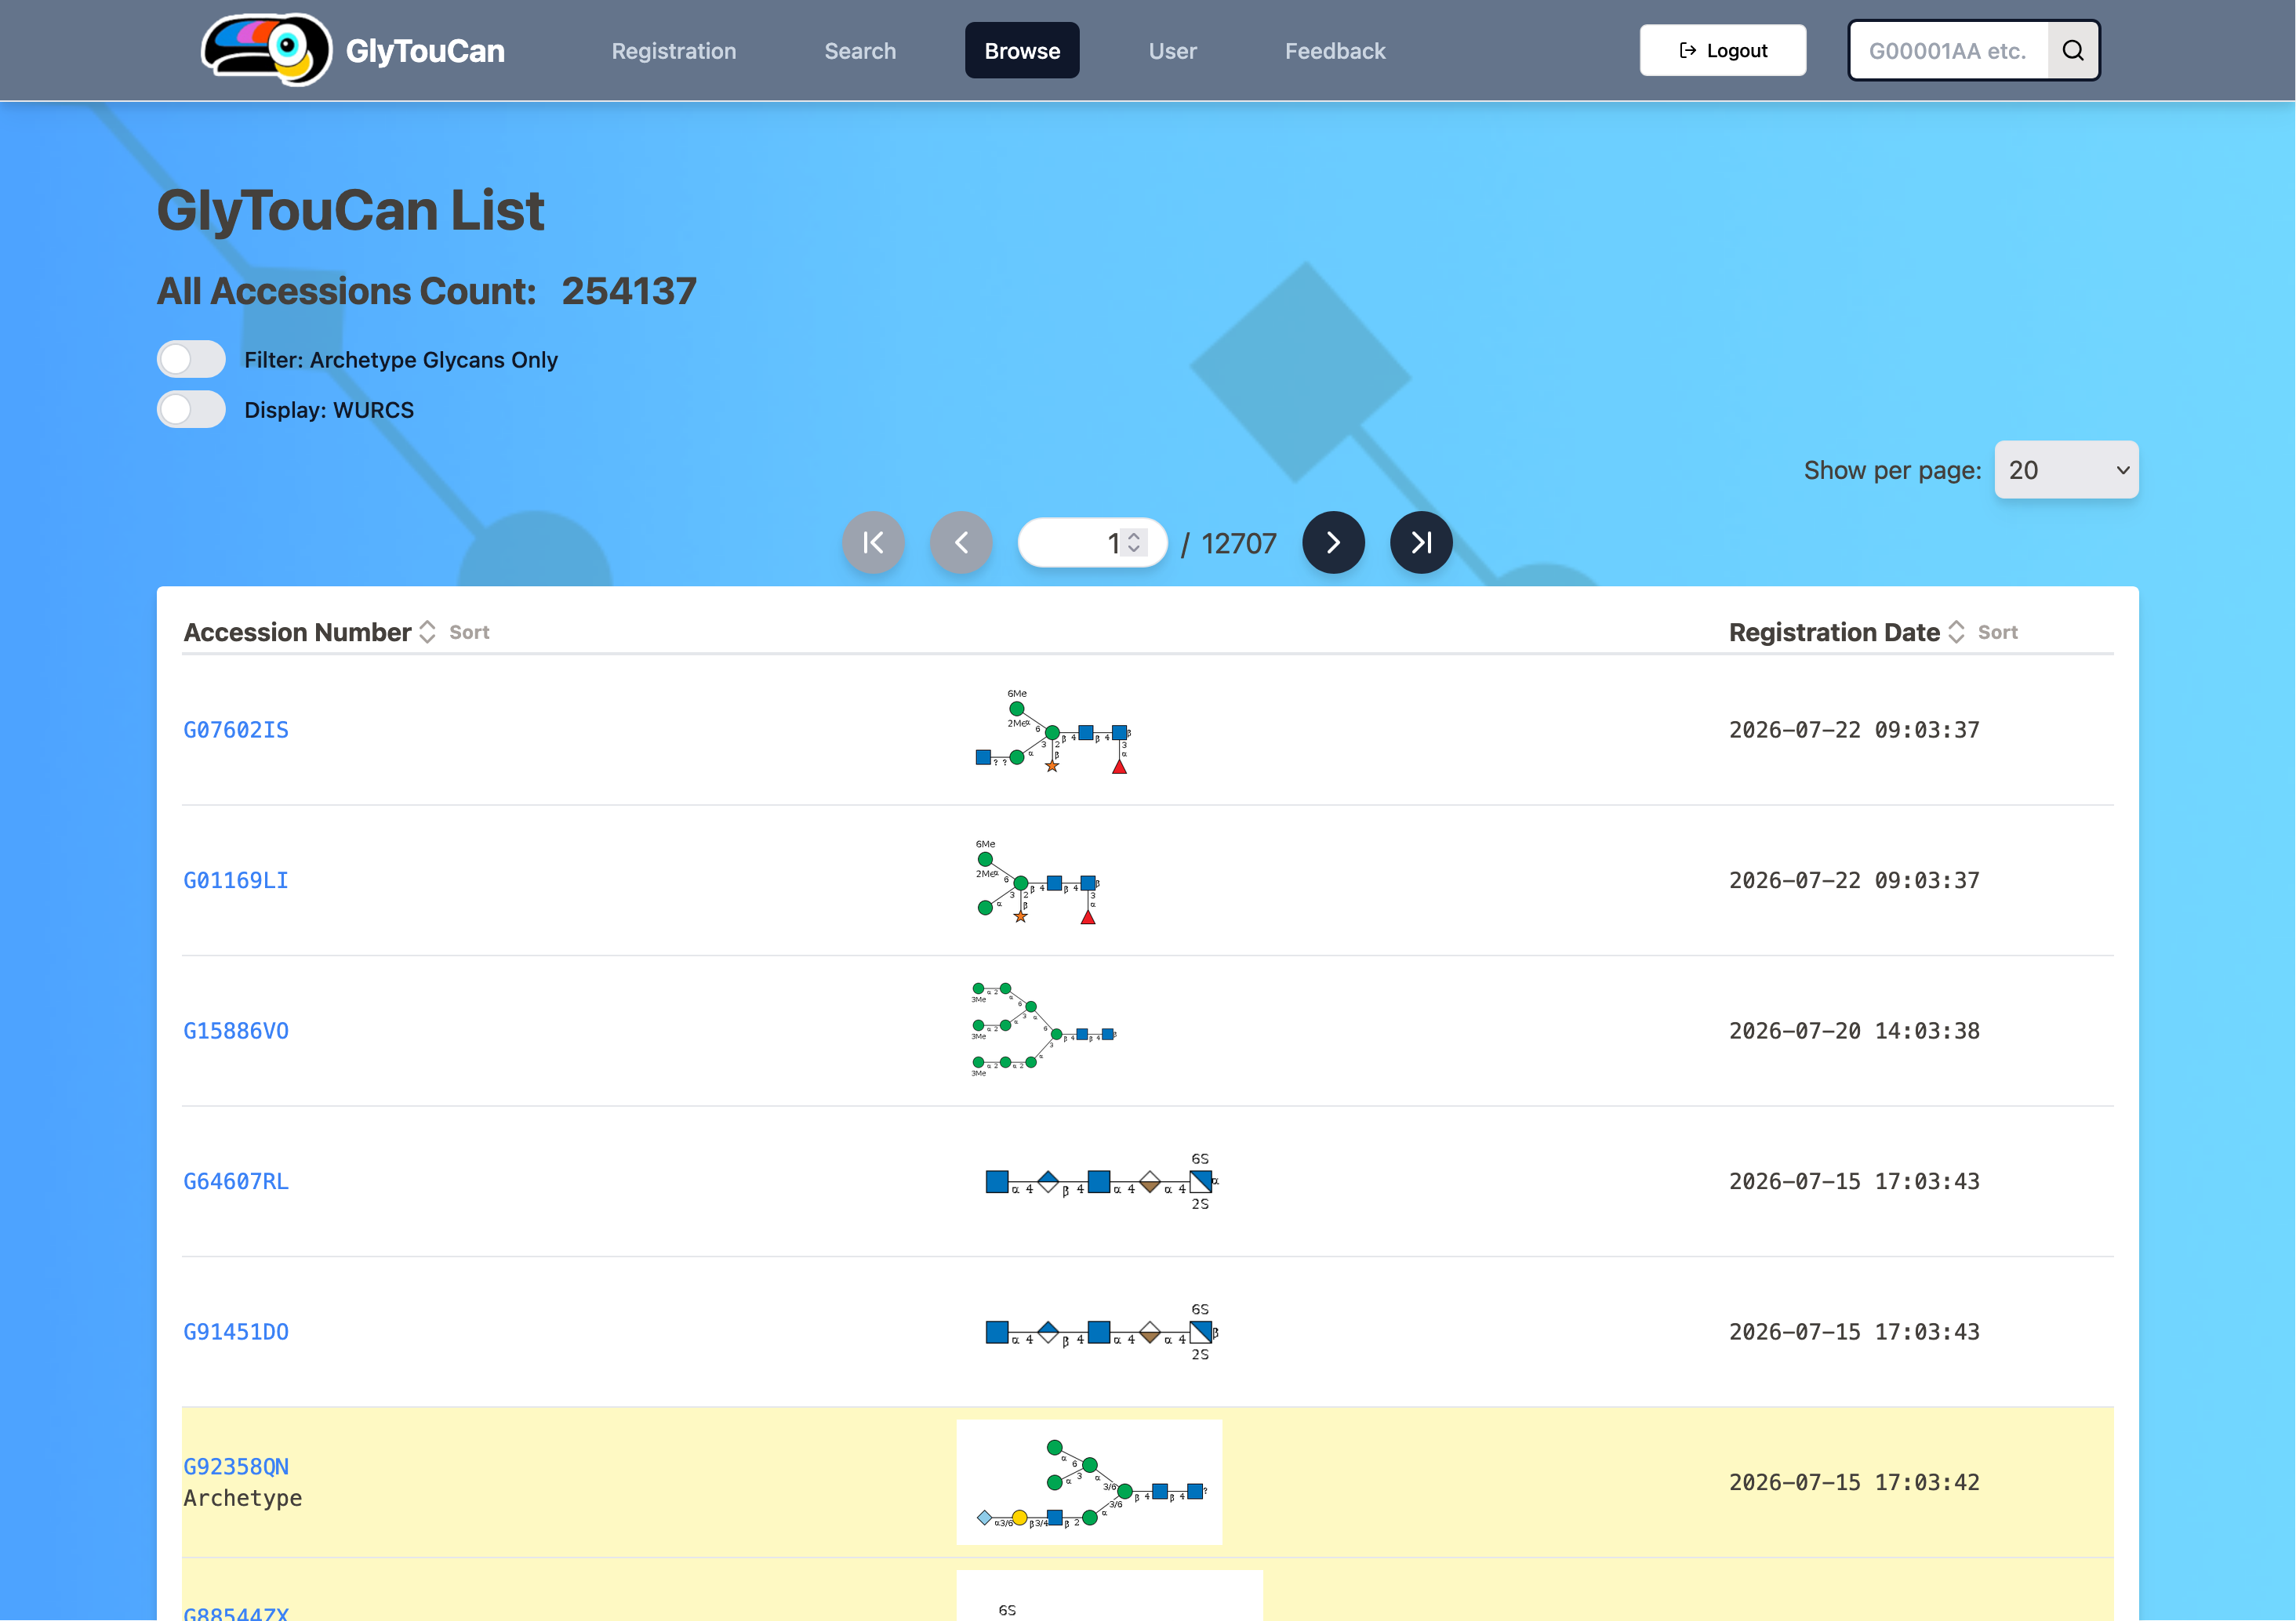Screen dimensions: 2296x1621
Task: Click the date 2026-07-20 14:03:38
Action: [1854, 1030]
